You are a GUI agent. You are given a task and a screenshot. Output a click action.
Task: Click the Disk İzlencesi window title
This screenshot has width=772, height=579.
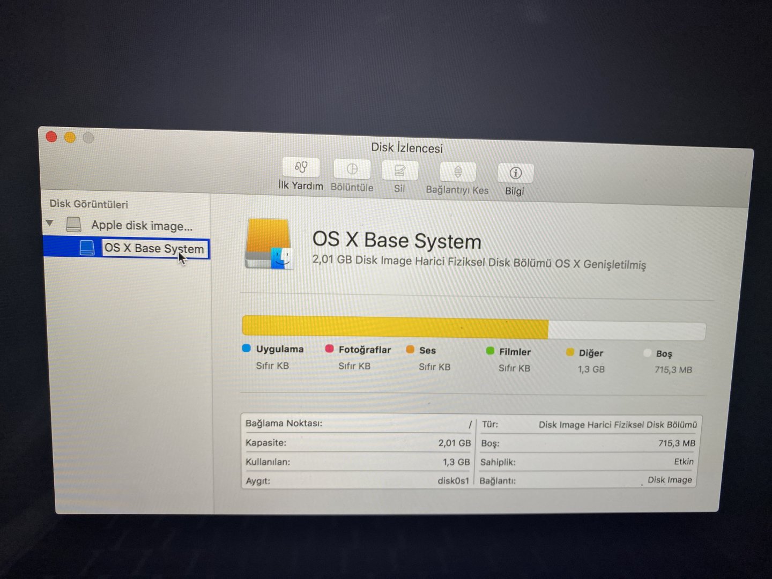click(x=407, y=147)
